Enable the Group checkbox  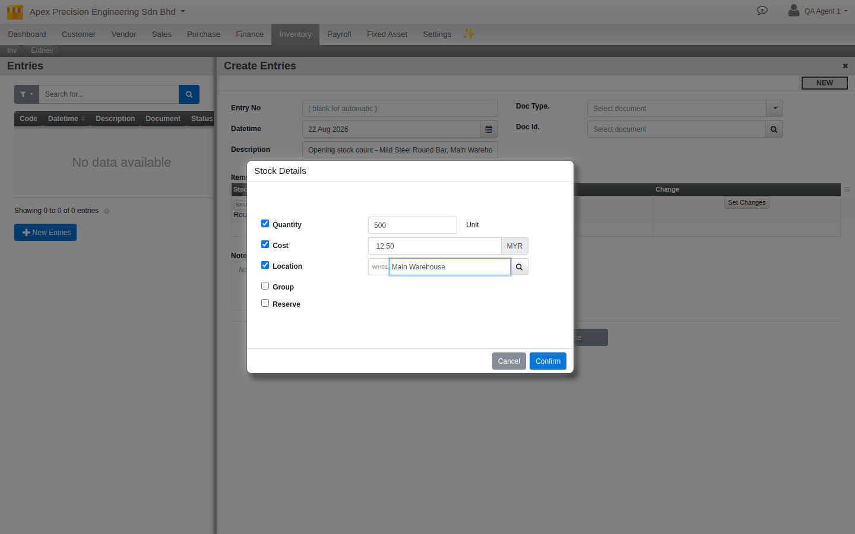tap(265, 286)
